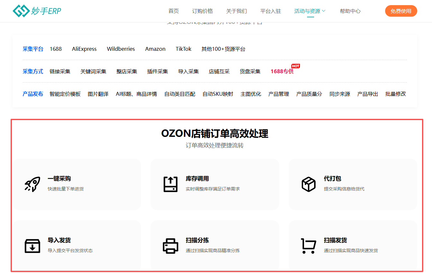Viewport: 432px width, 273px height.
Task: Click the TikTok collection platform link
Action: point(183,48)
